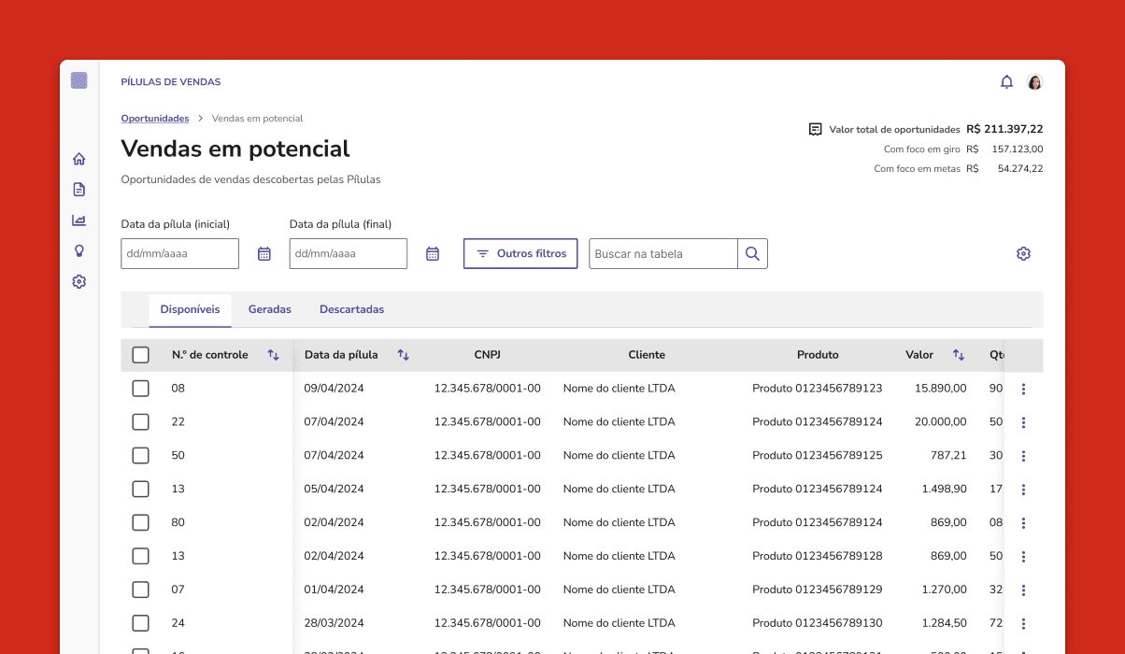Viewport: 1125px width, 654px height.
Task: Click opportunities total value receipt icon
Action: [816, 129]
